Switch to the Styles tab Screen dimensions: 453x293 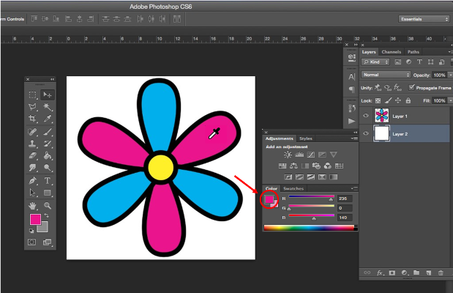tap(306, 138)
